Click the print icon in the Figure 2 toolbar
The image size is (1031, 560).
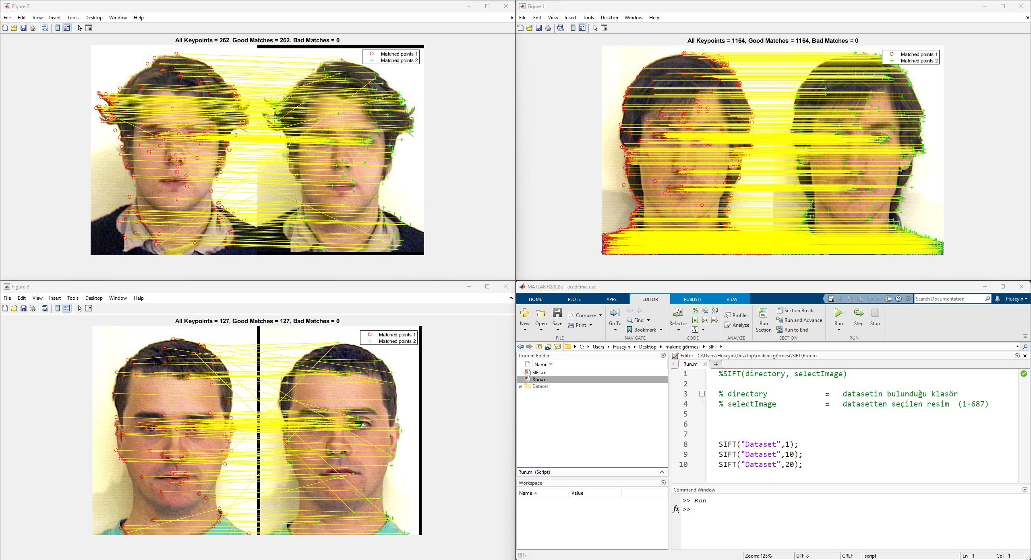coord(33,28)
